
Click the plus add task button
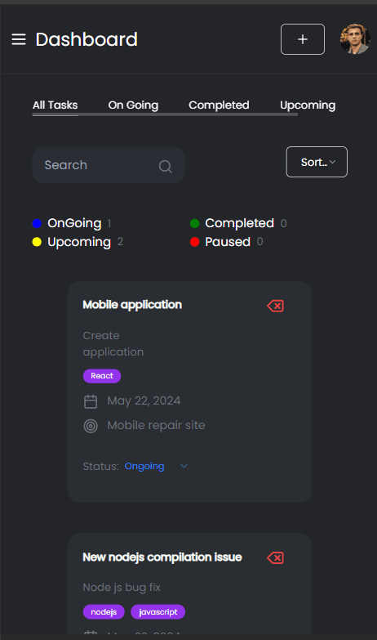(303, 39)
